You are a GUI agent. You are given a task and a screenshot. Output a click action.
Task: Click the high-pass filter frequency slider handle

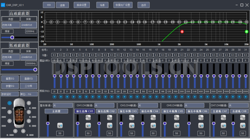12,37
